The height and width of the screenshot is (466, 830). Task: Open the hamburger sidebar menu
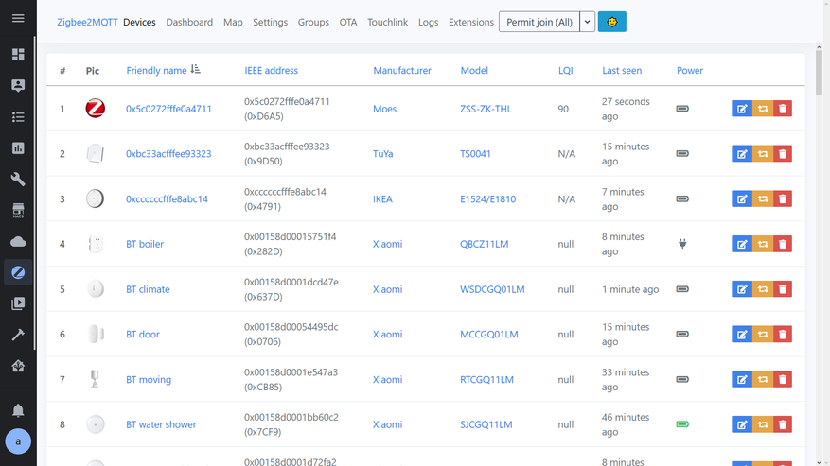18,18
